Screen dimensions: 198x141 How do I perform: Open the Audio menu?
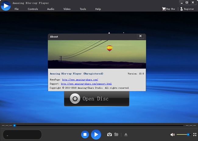tap(51, 9)
